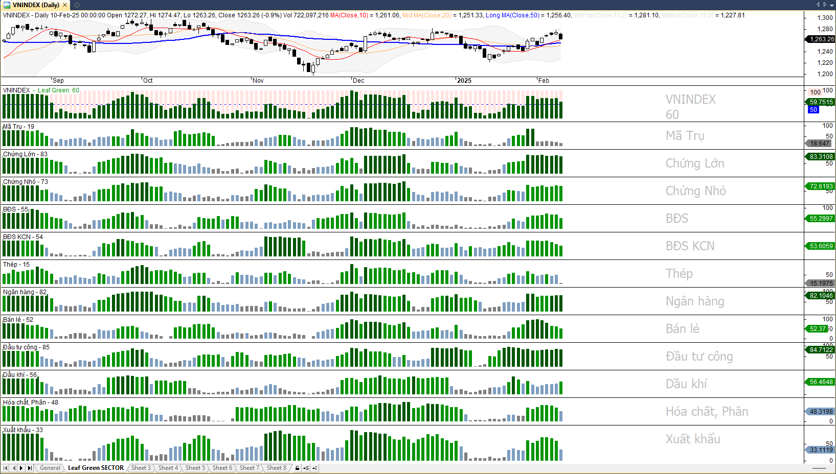The height and width of the screenshot is (474, 836).
Task: Toggle symbol link S button
Action: pyautogui.click(x=306, y=468)
